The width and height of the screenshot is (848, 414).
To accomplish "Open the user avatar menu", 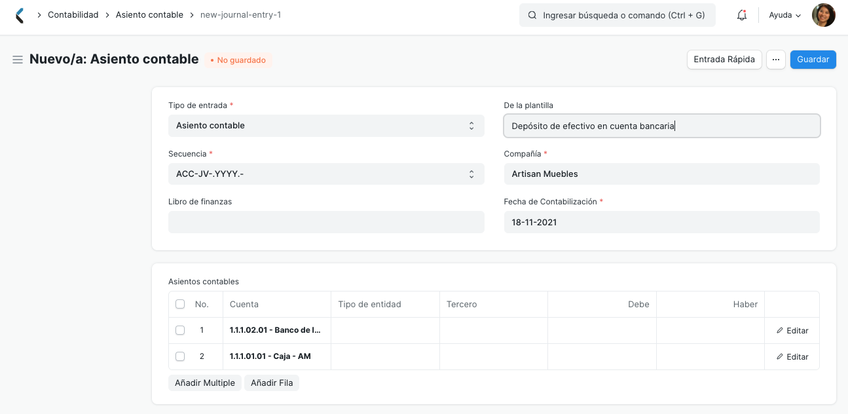I will 823,15.
